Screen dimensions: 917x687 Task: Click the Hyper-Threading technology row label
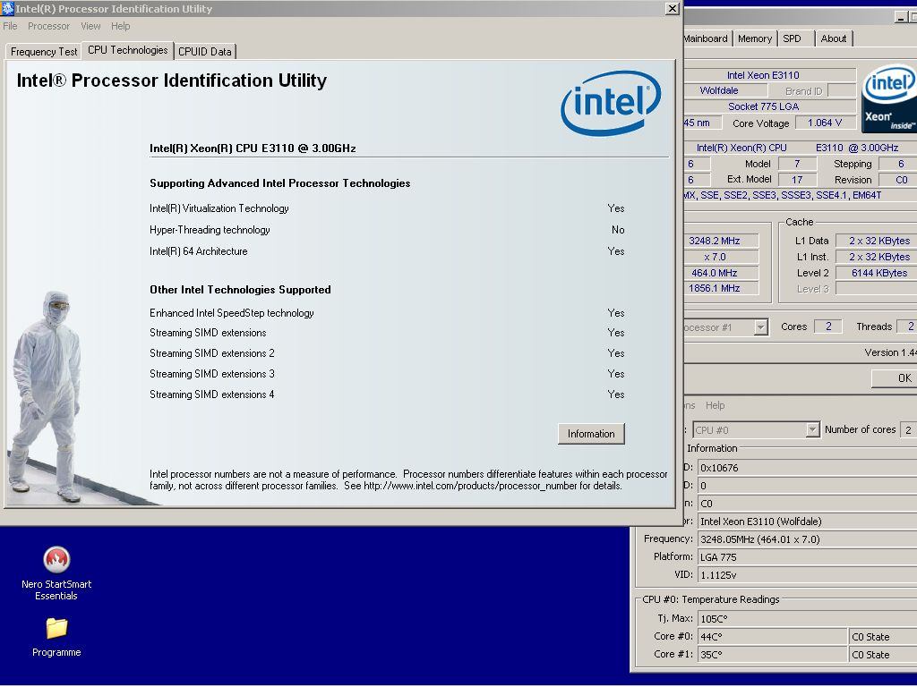(x=210, y=230)
